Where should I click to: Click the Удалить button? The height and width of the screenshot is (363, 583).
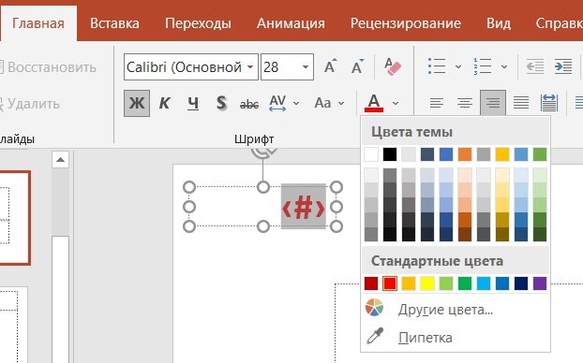coord(30,104)
